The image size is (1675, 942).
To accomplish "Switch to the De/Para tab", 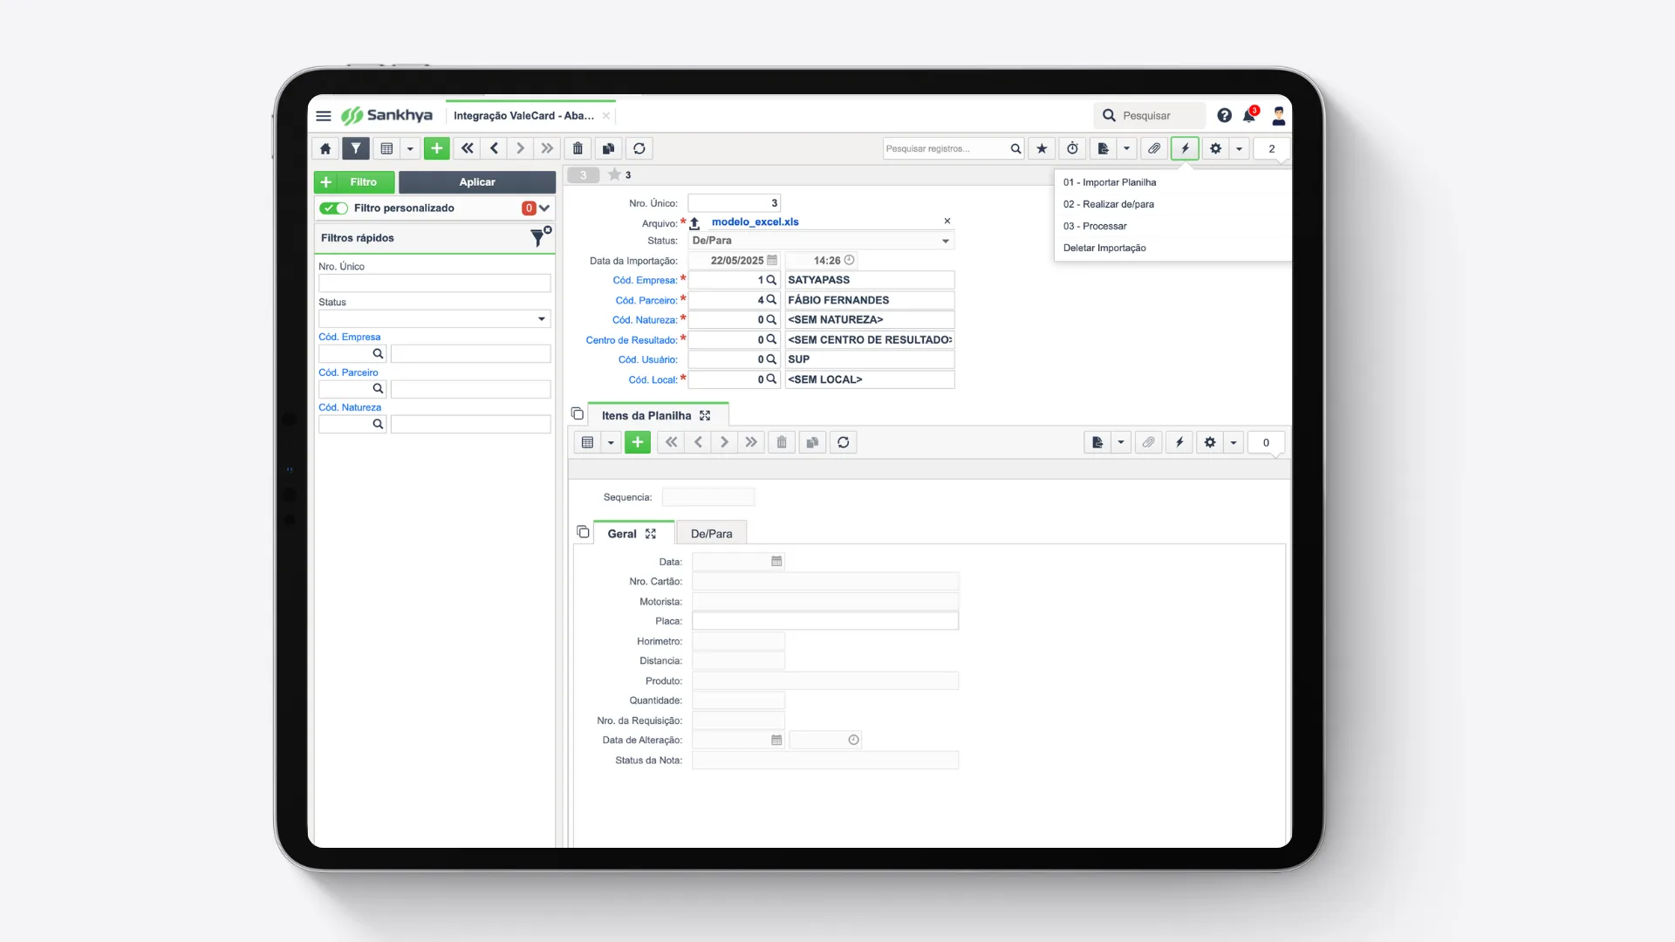I will click(712, 534).
